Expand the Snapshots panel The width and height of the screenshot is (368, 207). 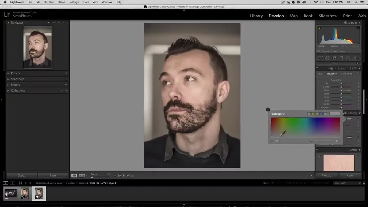(x=8, y=79)
